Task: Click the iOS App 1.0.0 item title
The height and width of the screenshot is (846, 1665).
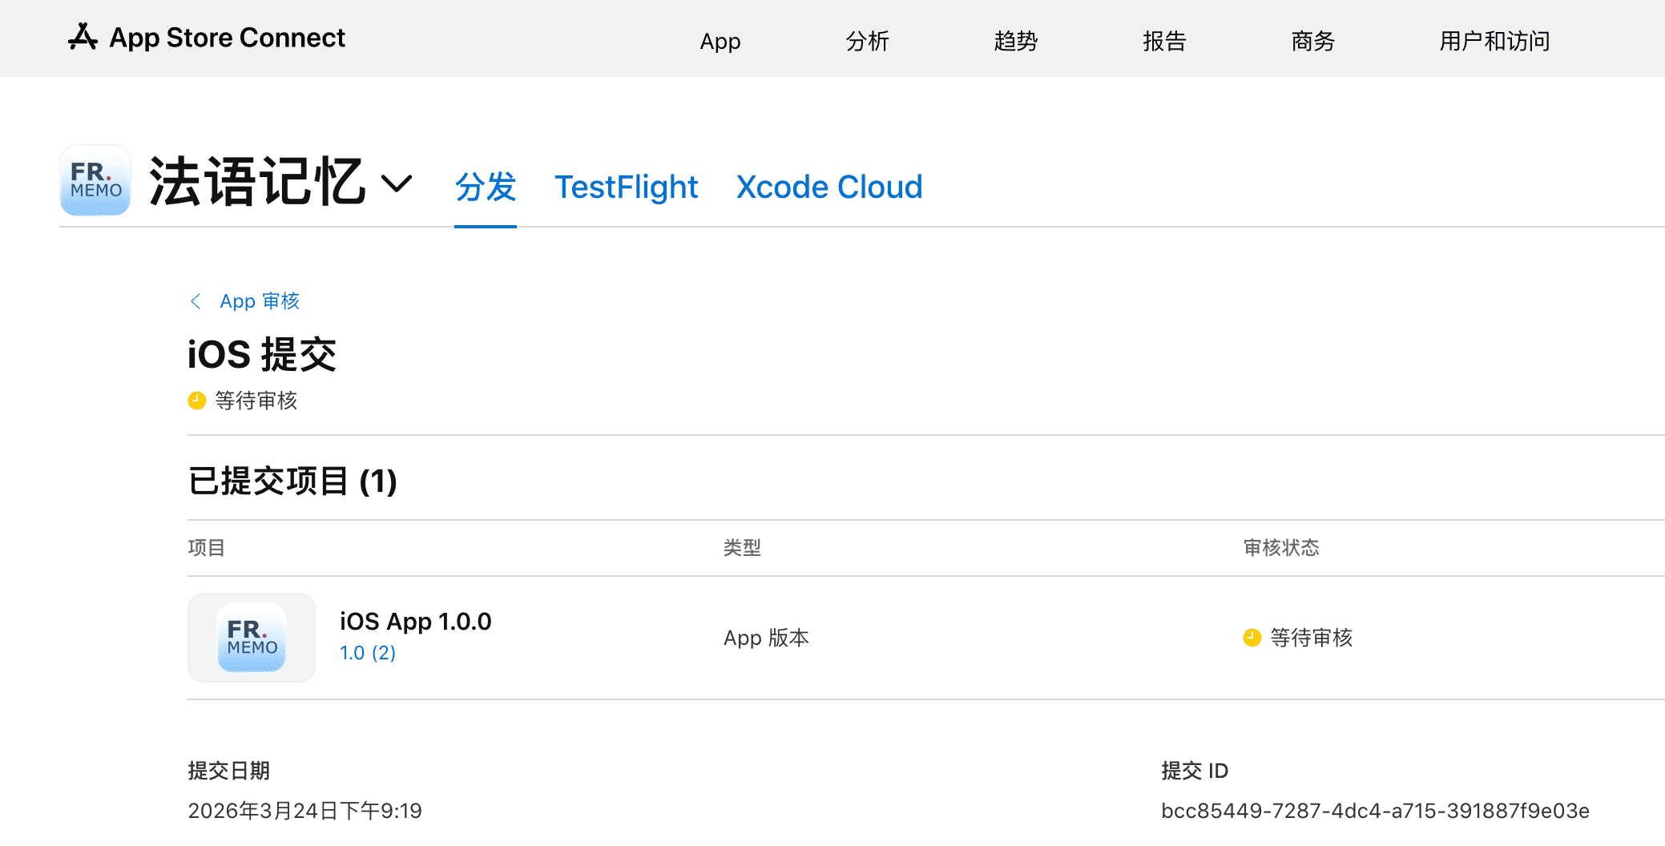Action: coord(415,622)
